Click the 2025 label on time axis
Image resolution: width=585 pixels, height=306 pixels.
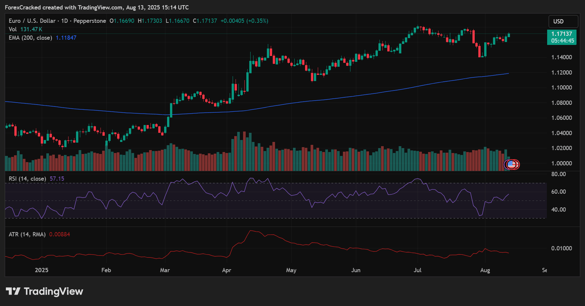41,270
